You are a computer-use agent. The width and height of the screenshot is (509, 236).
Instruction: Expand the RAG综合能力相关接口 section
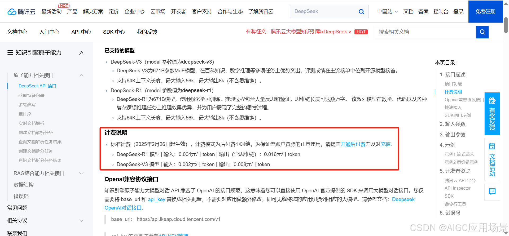pyautogui.click(x=81, y=173)
